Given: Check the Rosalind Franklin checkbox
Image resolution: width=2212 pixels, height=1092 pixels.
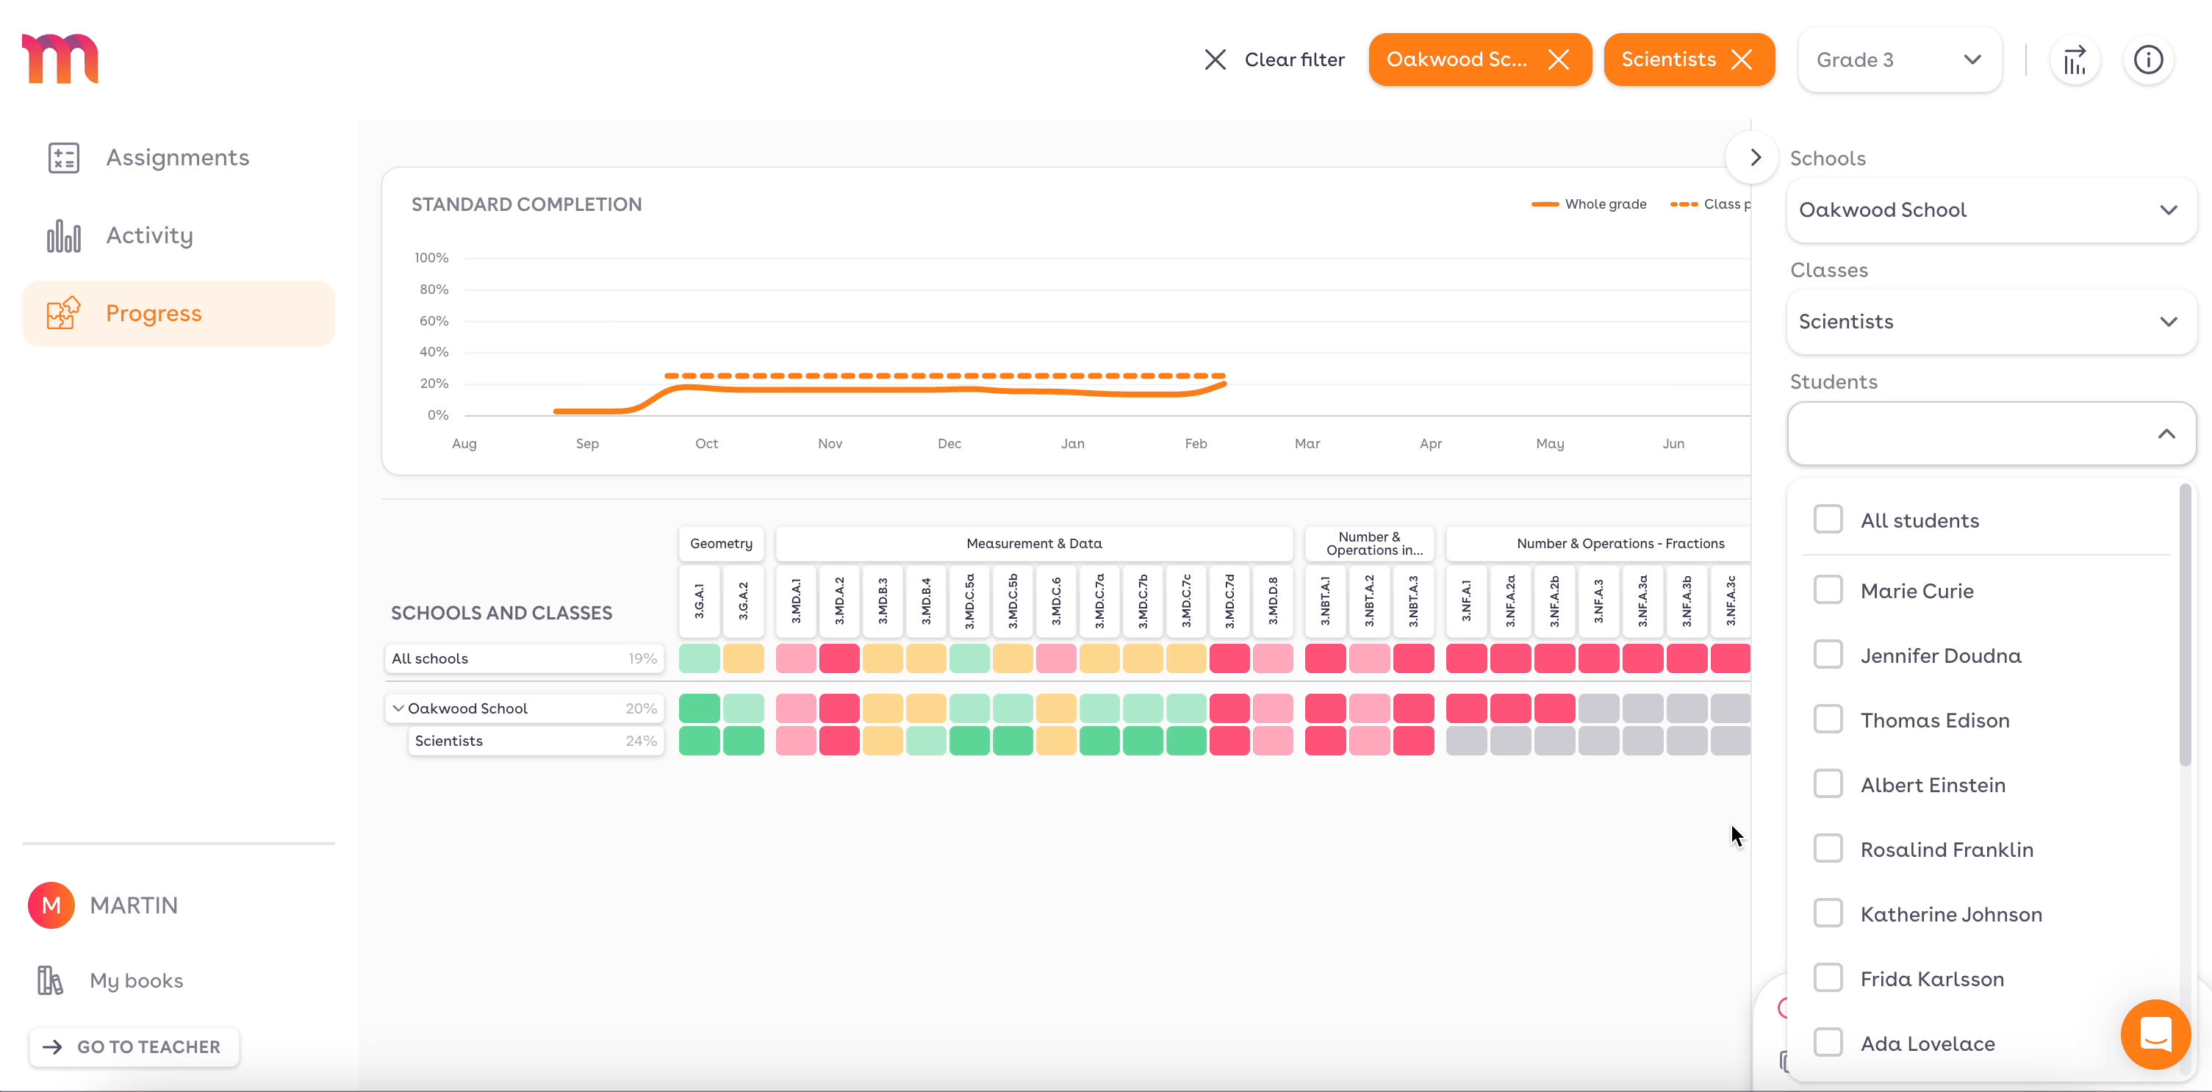Looking at the screenshot, I should (x=1828, y=848).
